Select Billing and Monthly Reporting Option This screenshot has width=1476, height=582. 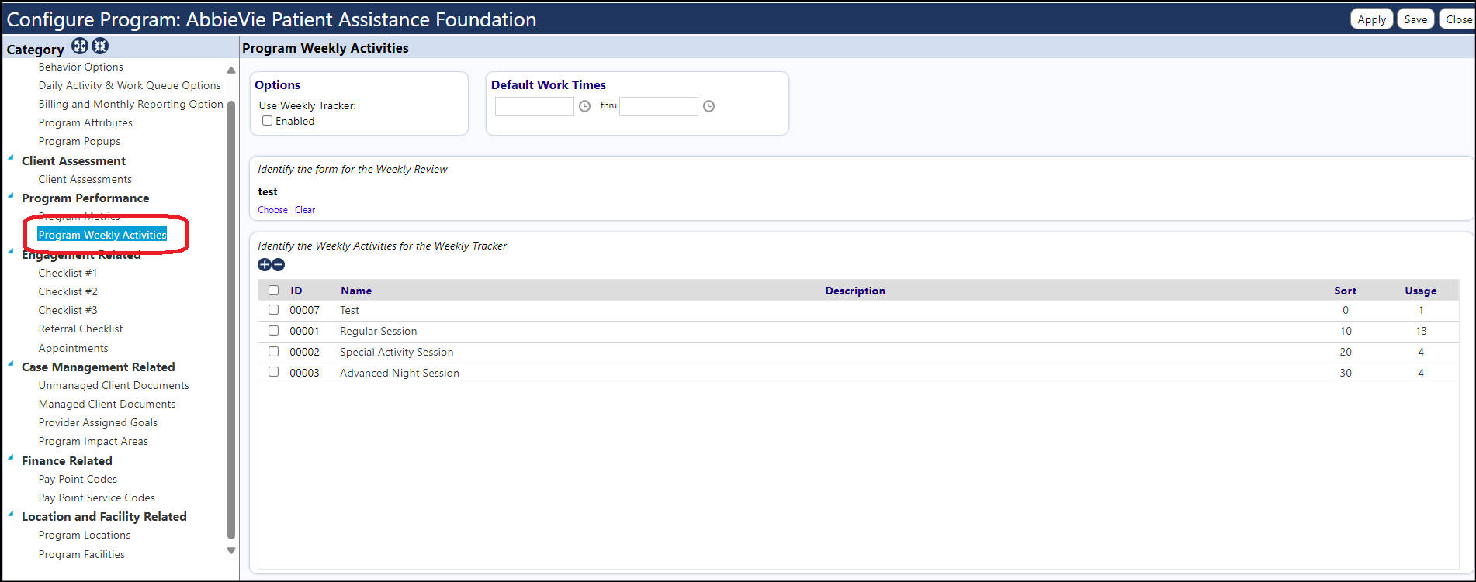(131, 105)
